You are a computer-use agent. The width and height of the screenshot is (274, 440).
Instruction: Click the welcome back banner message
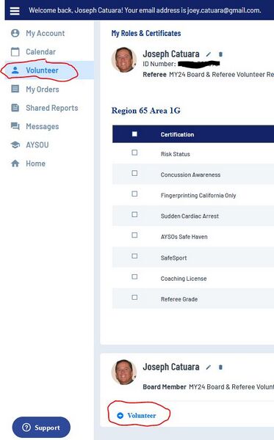(x=145, y=10)
